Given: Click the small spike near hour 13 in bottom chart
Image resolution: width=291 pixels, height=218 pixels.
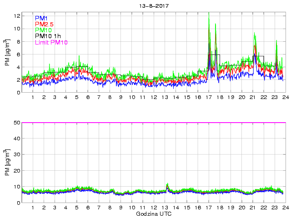Looking at the screenshot, I should (x=167, y=185).
